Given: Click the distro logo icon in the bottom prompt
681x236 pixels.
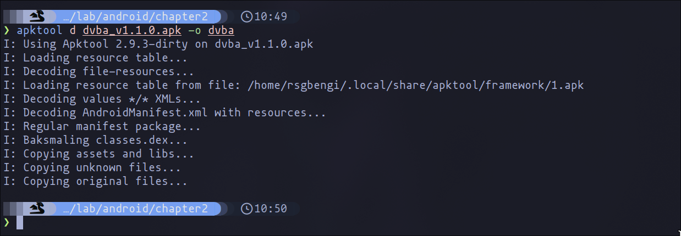Looking at the screenshot, I should (37, 209).
